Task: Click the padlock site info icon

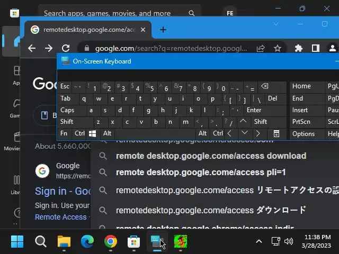Action: coord(87,48)
